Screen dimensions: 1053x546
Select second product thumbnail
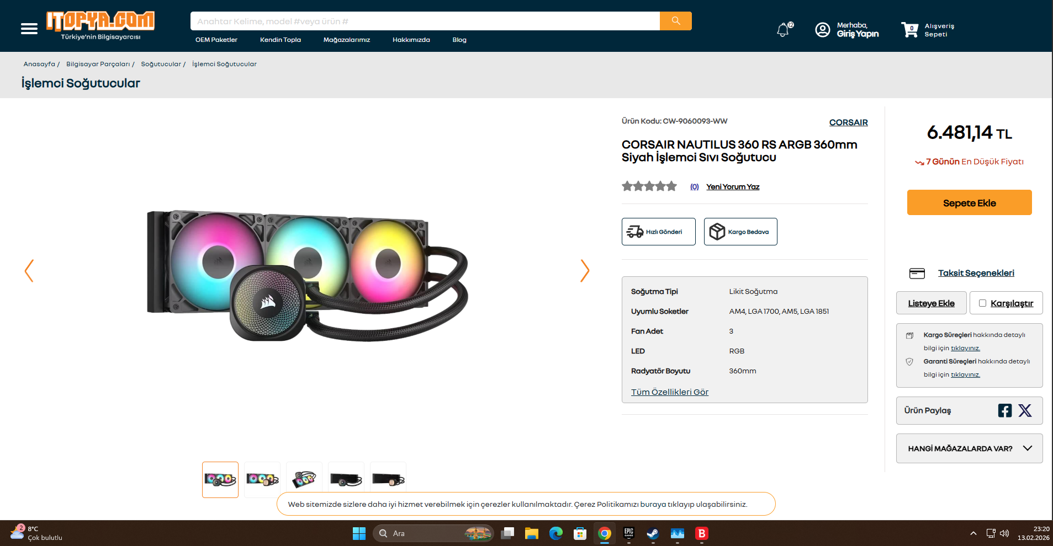262,480
